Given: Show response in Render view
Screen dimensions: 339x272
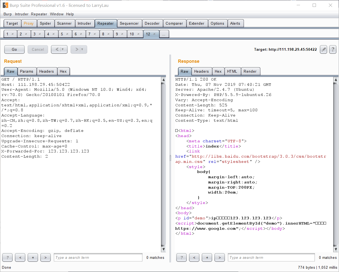Looking at the screenshot, I should pos(250,71).
